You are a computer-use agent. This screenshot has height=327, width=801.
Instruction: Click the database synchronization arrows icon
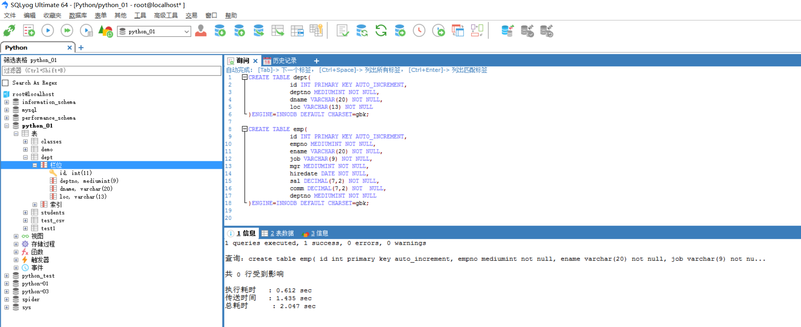coord(362,31)
